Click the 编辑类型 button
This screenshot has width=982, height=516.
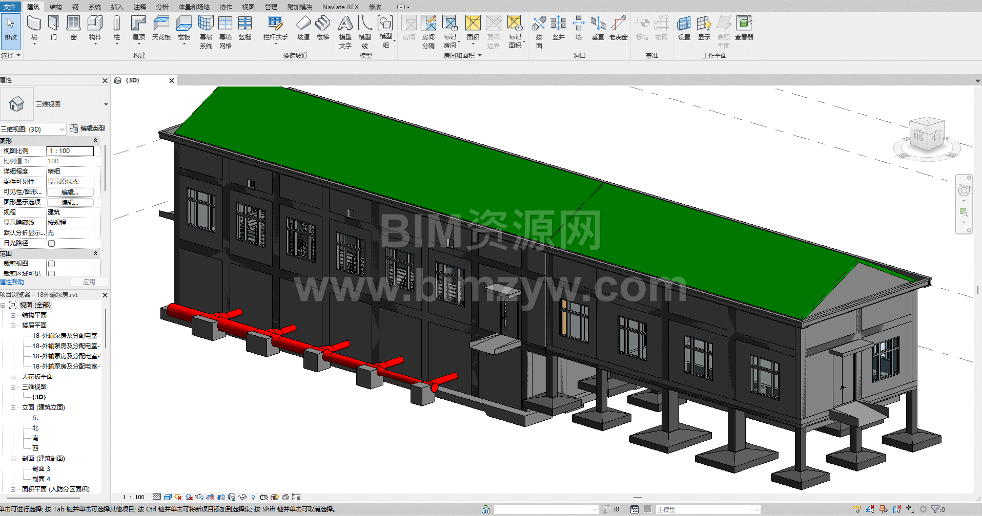point(88,128)
